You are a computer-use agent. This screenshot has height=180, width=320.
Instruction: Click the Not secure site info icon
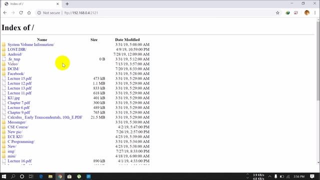click(x=39, y=12)
